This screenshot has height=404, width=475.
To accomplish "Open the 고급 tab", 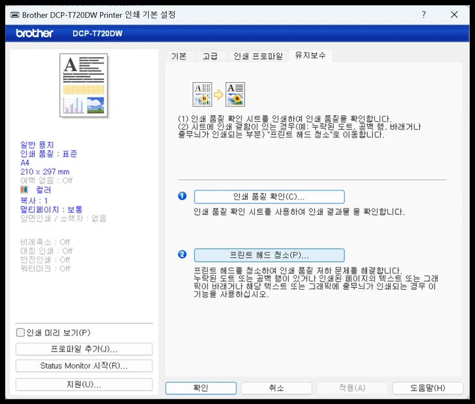I will 210,56.
